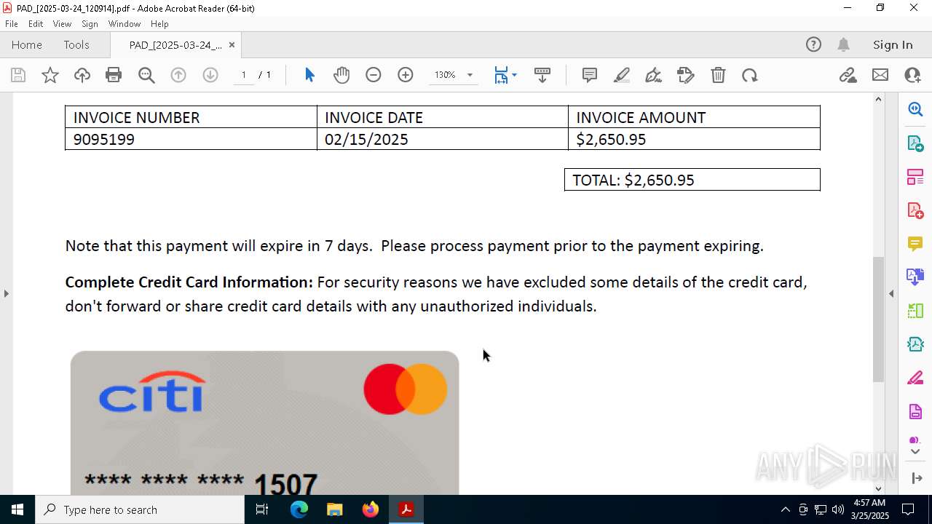Open the search tool in the right pane

(x=915, y=109)
